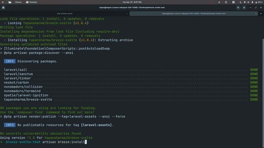Switch to the 'php artisan serve' tab
This screenshot has height=148, width=264.
(65, 14)
